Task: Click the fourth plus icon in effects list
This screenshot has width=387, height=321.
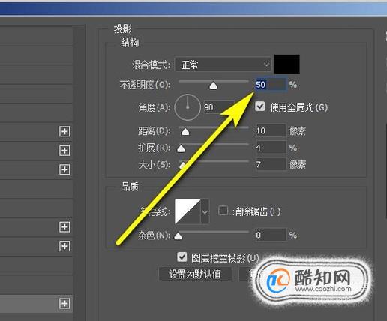Action: (64, 227)
